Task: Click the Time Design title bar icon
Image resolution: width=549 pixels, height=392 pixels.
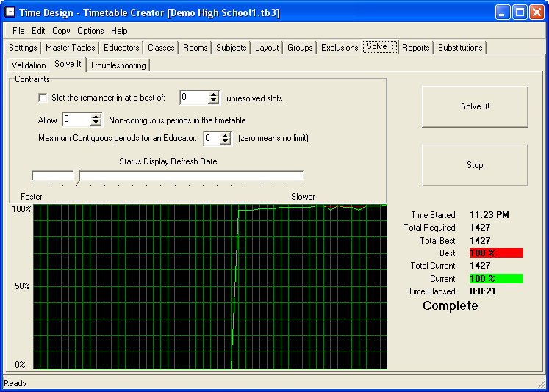Action: [10, 12]
